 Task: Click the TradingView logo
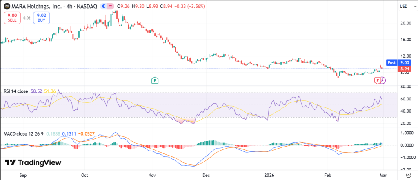pyautogui.click(x=33, y=162)
